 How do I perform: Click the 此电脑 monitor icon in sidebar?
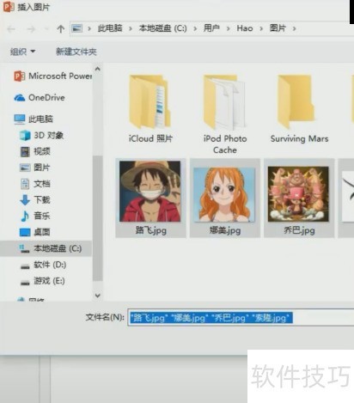[20, 119]
